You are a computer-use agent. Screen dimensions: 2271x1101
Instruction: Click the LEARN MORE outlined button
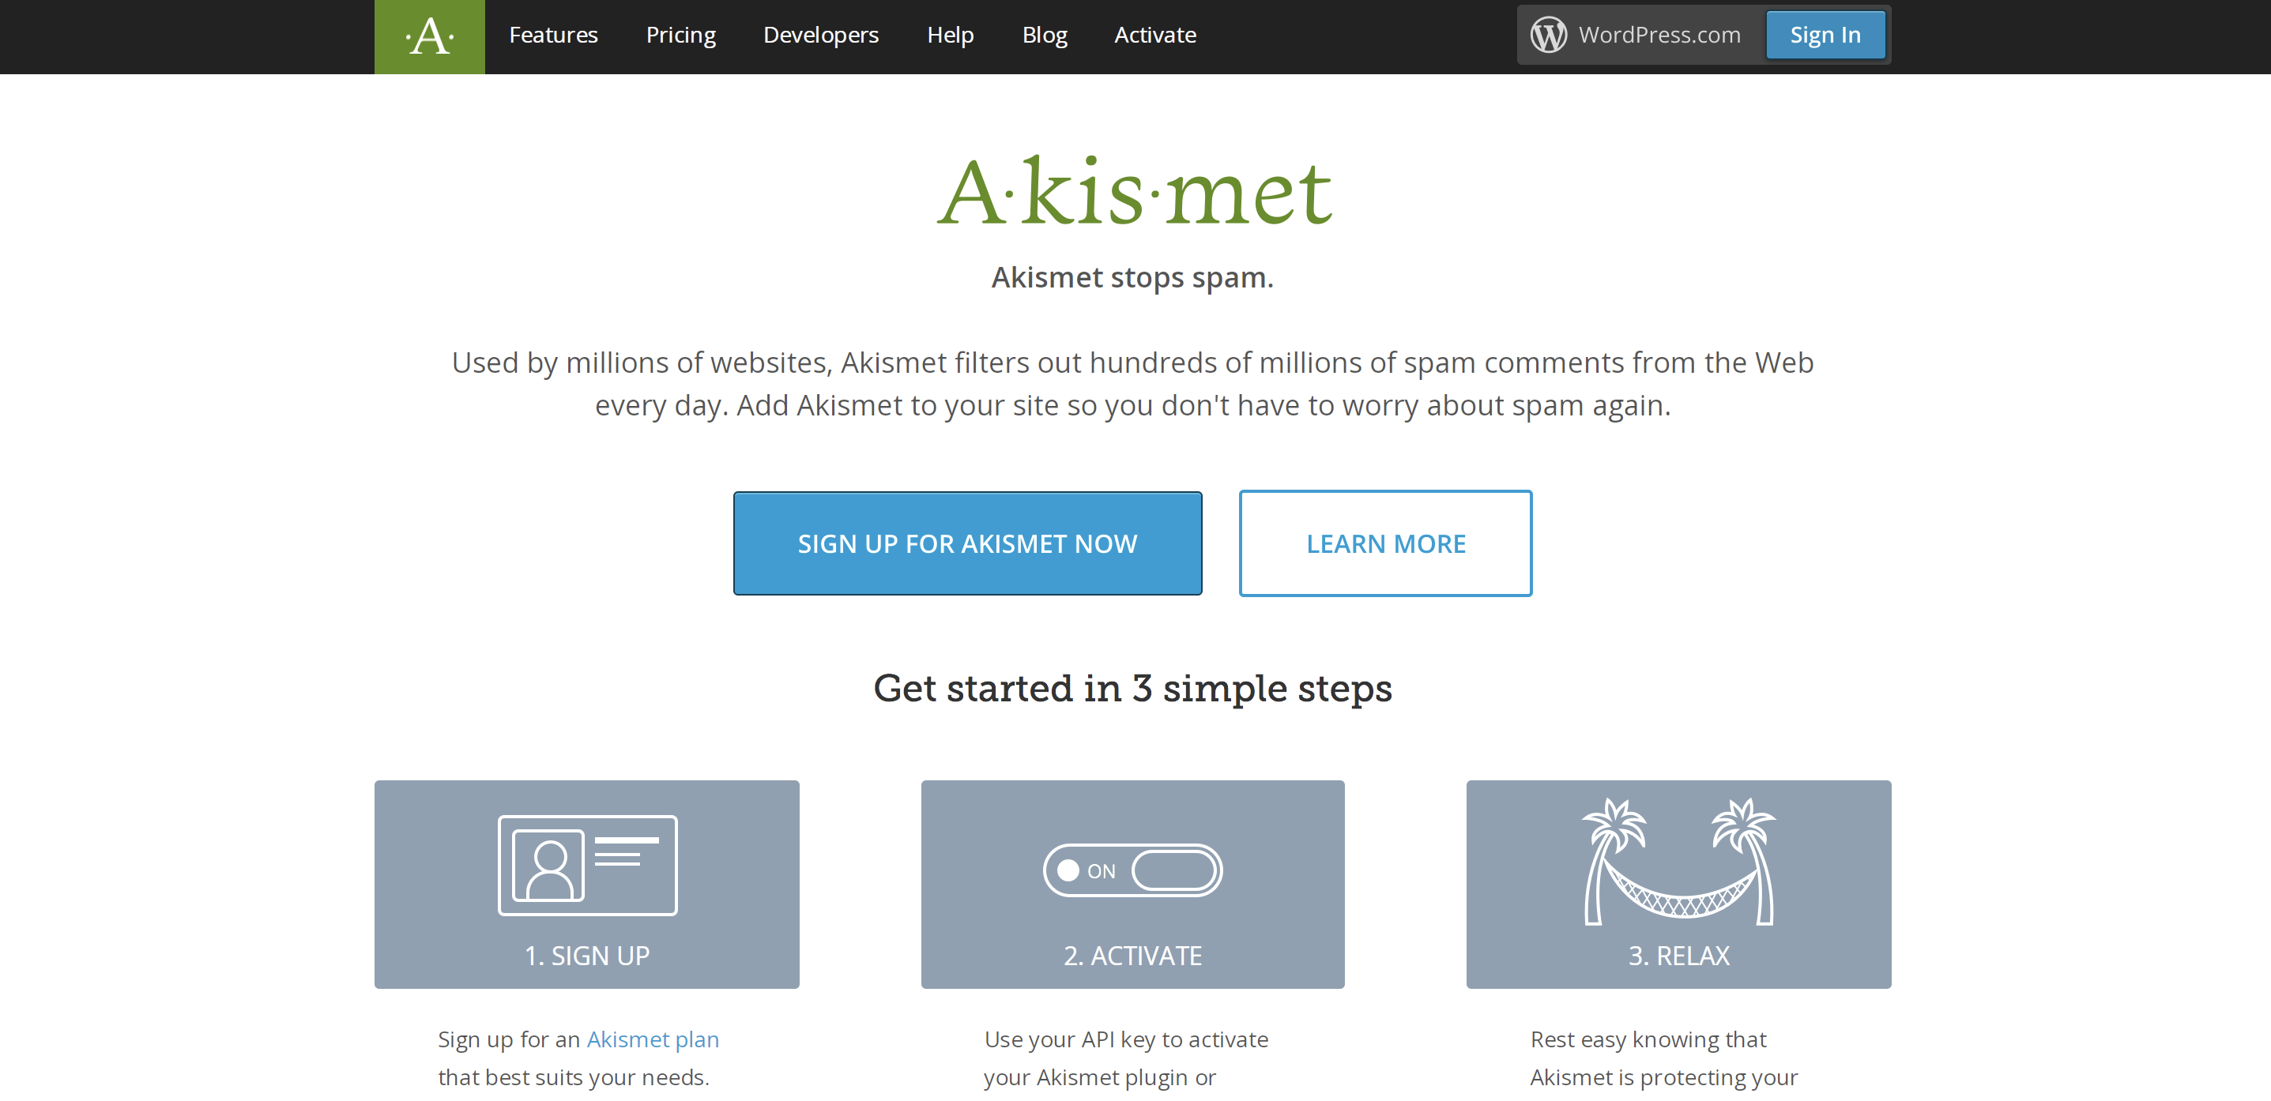(x=1385, y=543)
